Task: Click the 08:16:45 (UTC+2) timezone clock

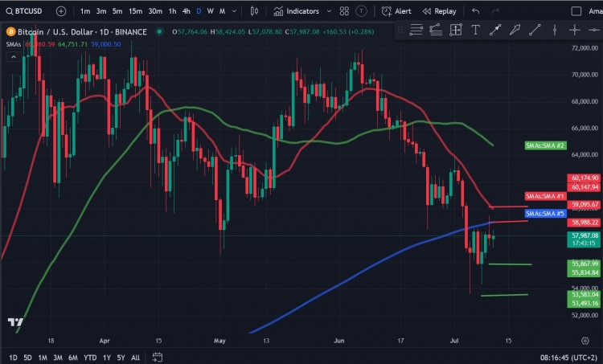Action: click(568, 358)
